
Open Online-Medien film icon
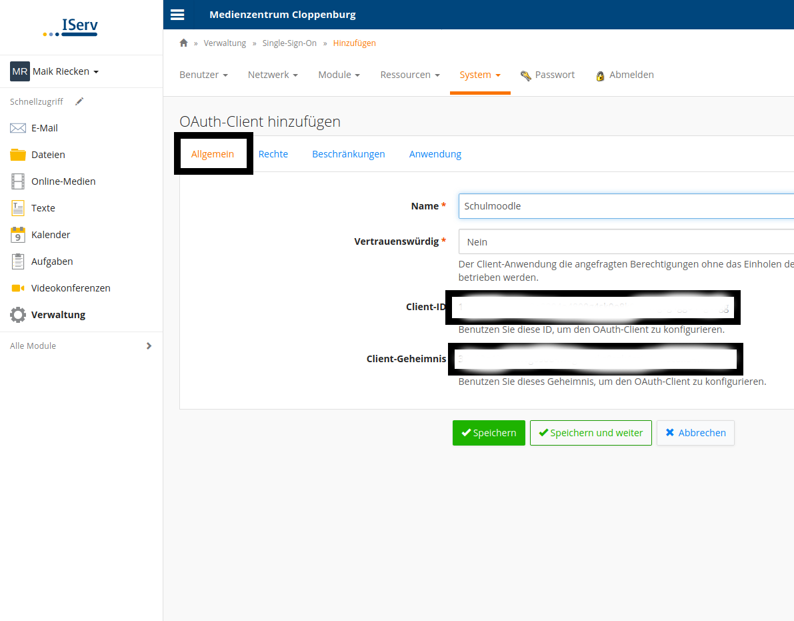tap(18, 181)
